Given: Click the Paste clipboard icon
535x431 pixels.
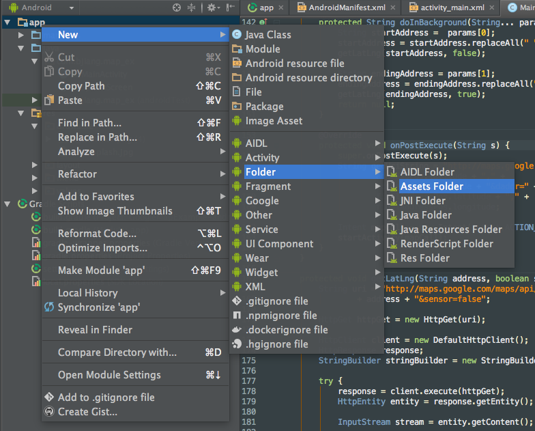Looking at the screenshot, I should pos(49,100).
